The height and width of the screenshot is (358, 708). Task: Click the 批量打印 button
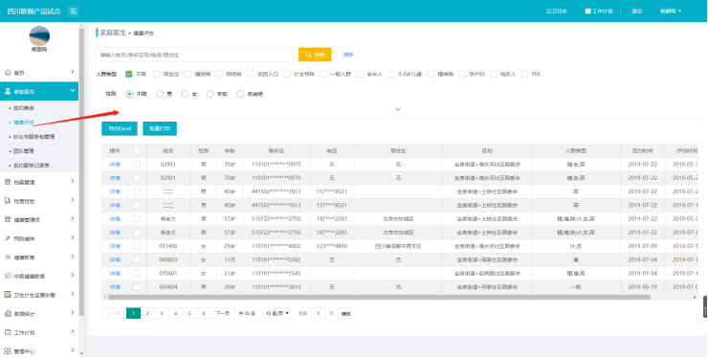(160, 128)
